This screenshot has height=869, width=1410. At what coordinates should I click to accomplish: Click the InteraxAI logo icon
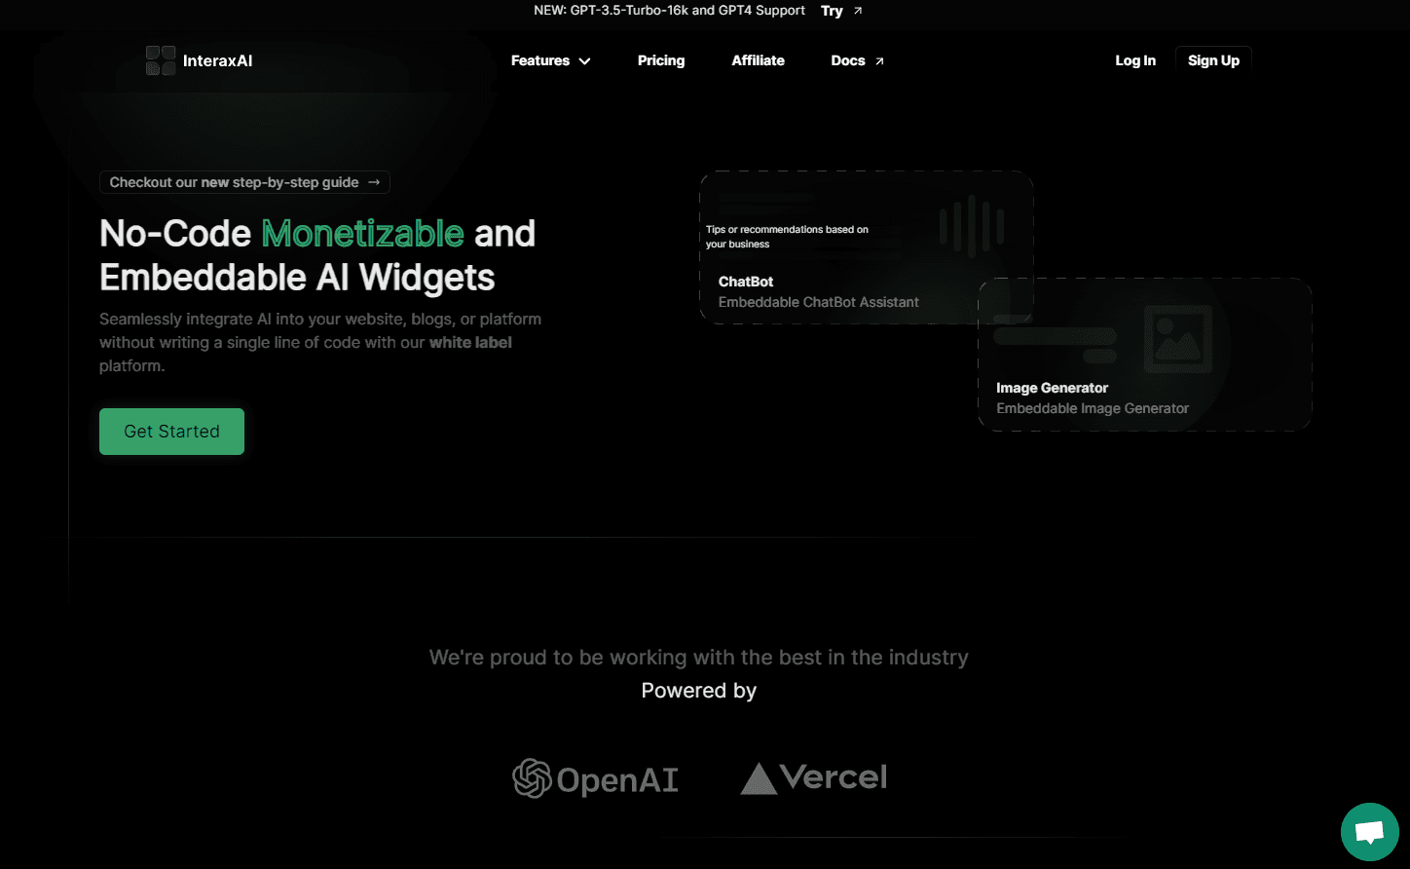161,60
